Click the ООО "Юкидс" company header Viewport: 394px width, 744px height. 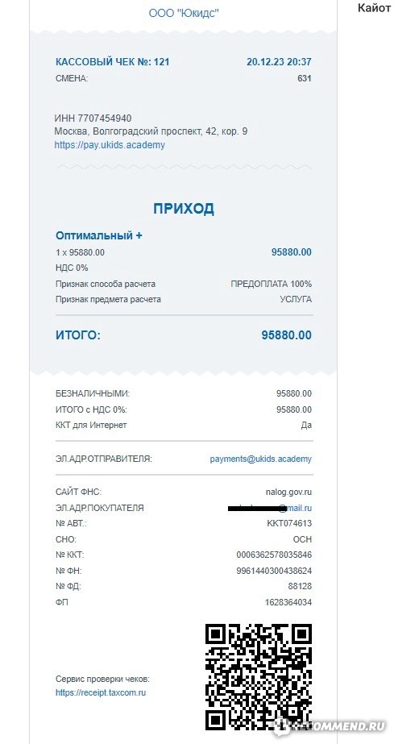(184, 13)
